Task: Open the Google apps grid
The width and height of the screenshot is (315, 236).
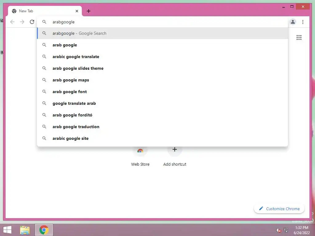Action: pos(299,37)
